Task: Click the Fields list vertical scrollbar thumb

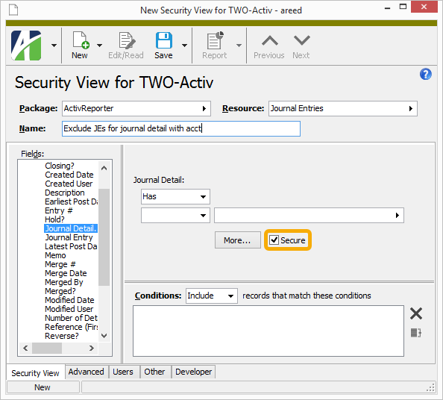Action: tap(104, 237)
